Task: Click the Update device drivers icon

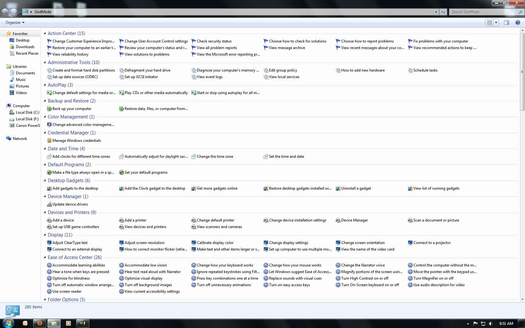Action: coord(49,204)
